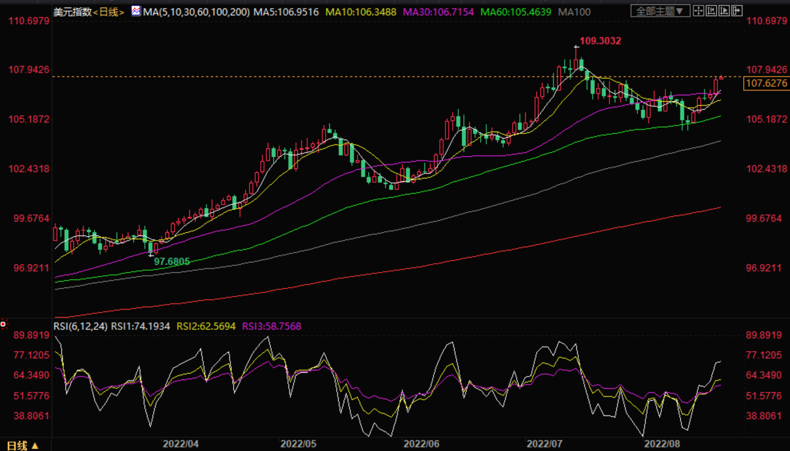The height and width of the screenshot is (451, 790).
Task: Open the 全部主题 theme dropdown
Action: 660,11
